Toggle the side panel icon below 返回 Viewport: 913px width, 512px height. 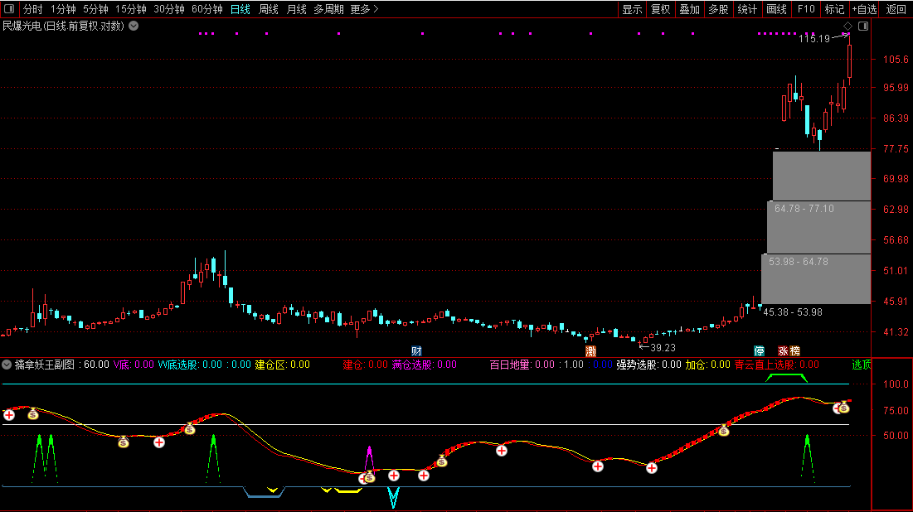(863, 27)
